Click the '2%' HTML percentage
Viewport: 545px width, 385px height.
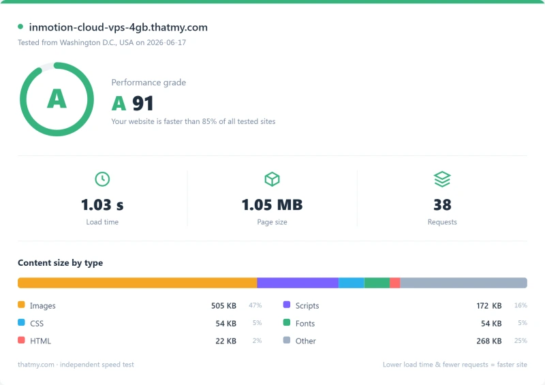258,341
